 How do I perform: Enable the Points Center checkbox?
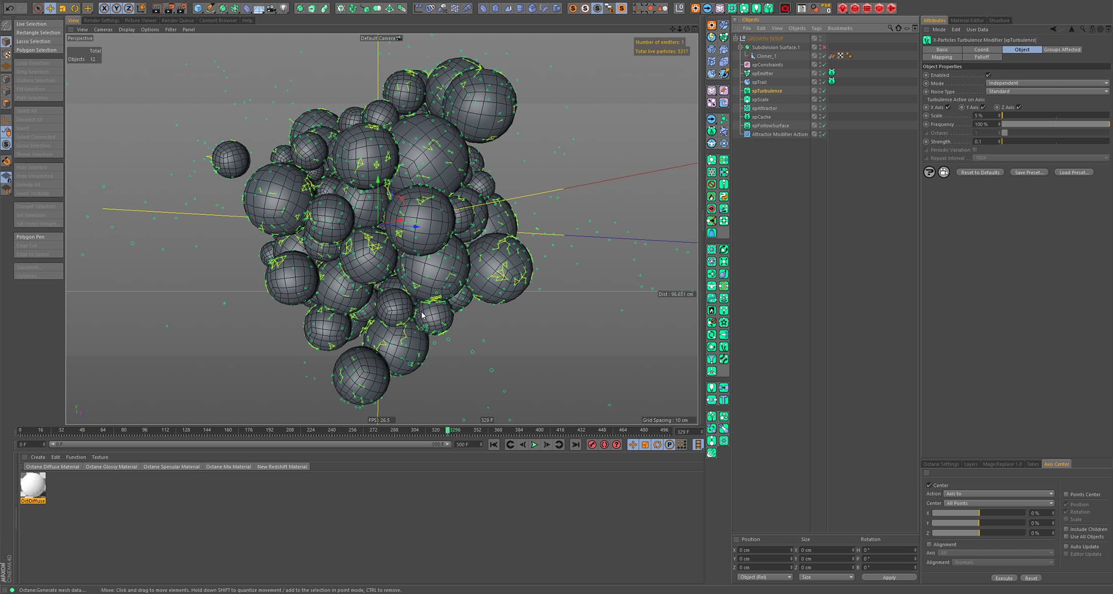coord(1066,494)
